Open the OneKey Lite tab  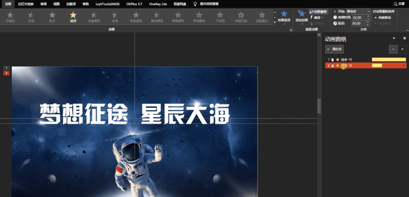pos(158,4)
